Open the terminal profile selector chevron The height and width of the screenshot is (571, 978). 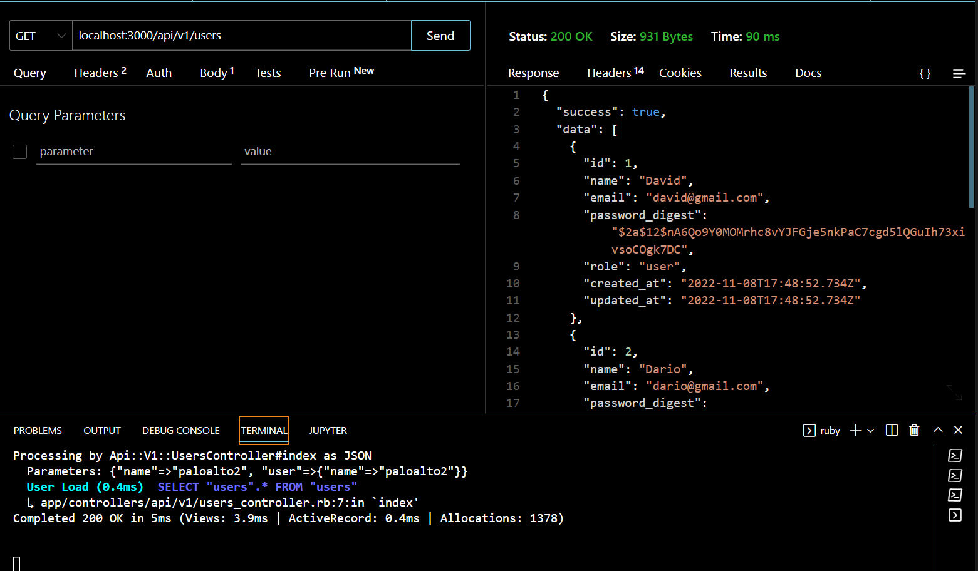[x=870, y=430]
